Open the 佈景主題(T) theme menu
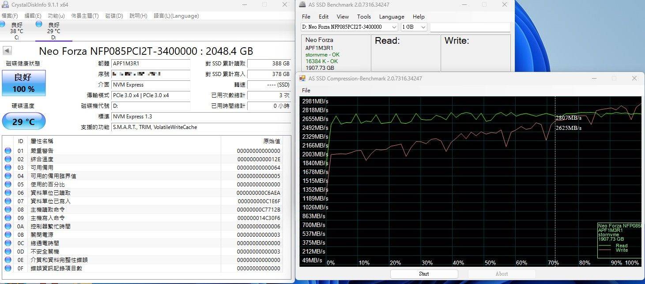Screen dimensions: 645x284 click(x=85, y=15)
